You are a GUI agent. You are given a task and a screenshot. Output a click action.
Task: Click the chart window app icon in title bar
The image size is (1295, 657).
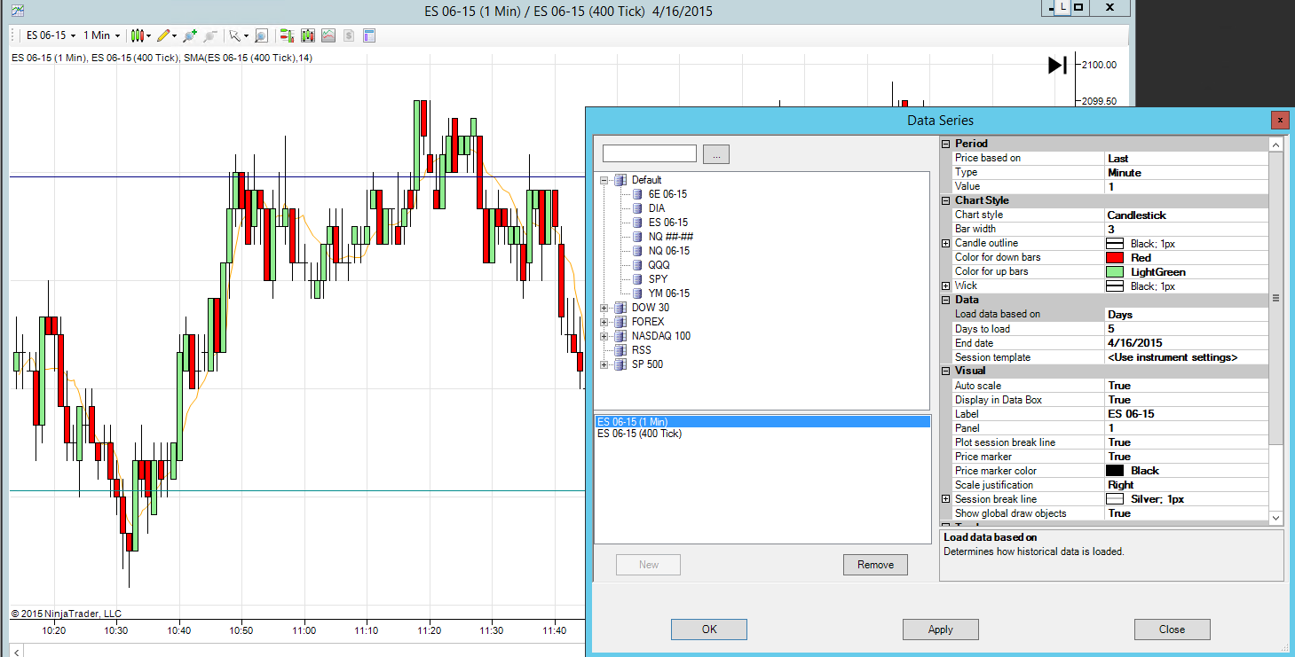pos(18,12)
